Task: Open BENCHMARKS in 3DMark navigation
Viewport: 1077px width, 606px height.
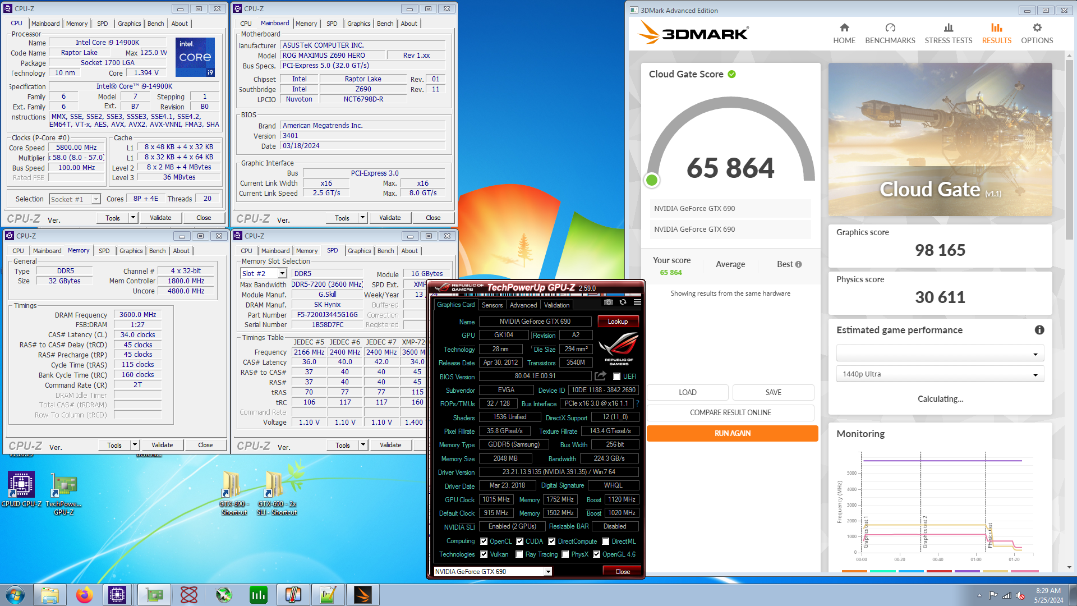Action: click(890, 34)
